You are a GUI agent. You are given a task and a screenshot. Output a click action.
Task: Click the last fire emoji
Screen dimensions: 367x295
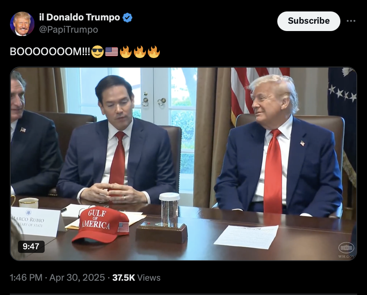(154, 51)
